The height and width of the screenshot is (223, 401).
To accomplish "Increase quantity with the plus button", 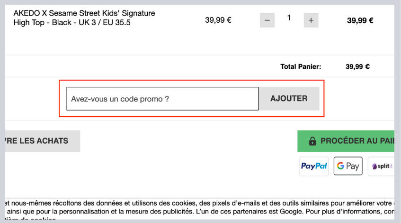I will pos(311,20).
